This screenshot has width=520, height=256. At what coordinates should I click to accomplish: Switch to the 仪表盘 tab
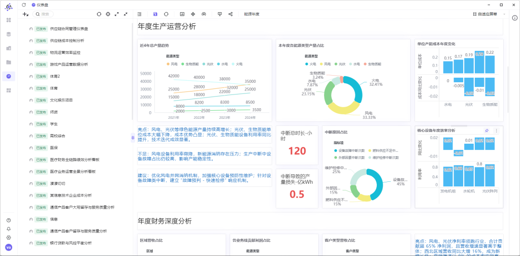pos(39,5)
